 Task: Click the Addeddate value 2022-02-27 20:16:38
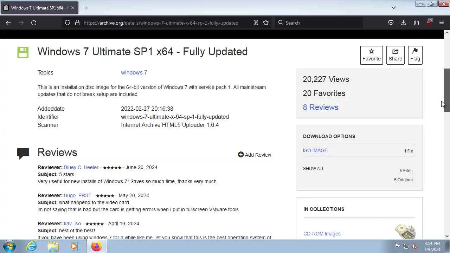click(x=147, y=109)
